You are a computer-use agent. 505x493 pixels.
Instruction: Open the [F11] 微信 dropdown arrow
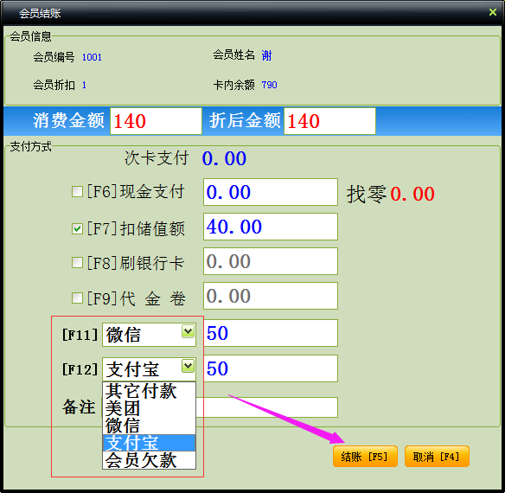tap(189, 331)
